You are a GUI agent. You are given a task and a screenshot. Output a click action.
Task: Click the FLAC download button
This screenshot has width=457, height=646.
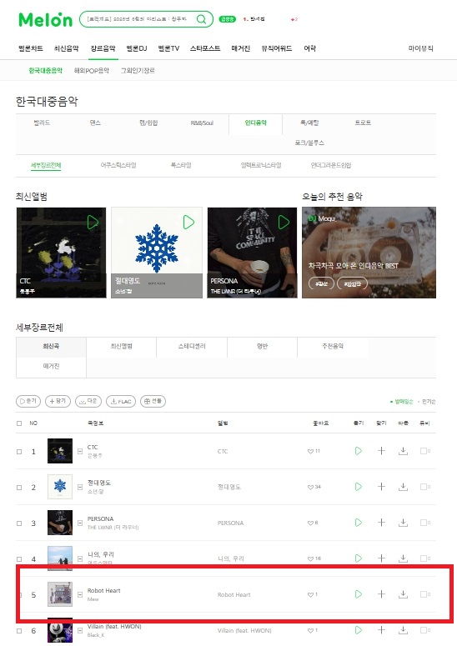coord(121,401)
